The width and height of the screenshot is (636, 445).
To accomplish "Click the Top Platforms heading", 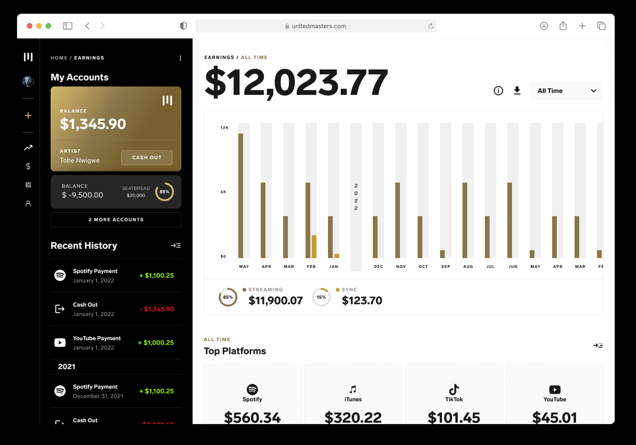I will [235, 351].
